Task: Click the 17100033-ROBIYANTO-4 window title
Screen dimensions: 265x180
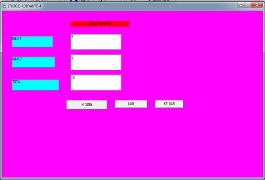Action: 24,6
